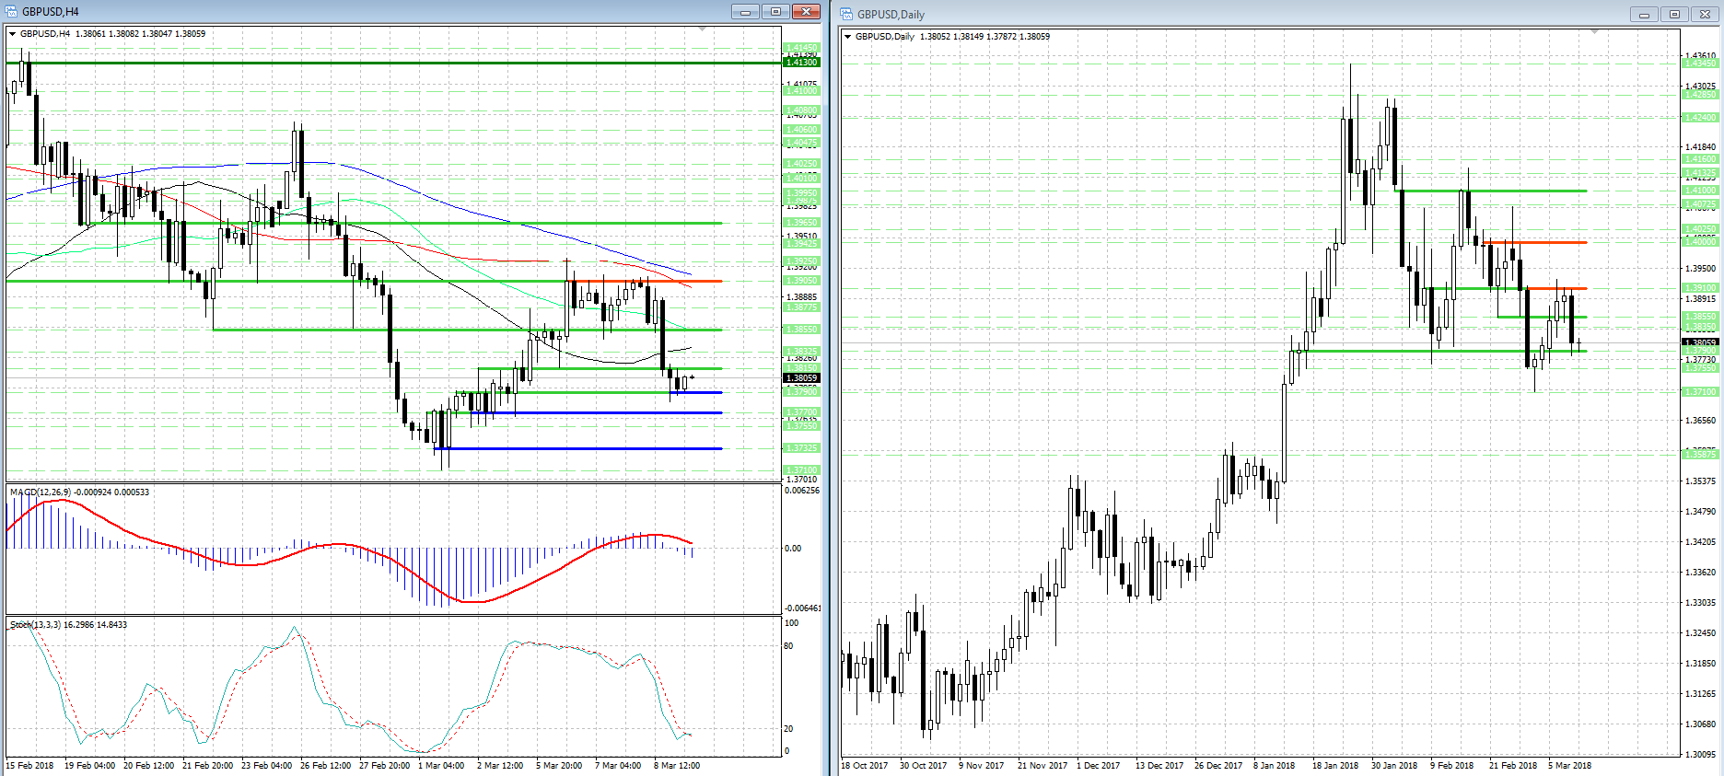
Task: Click the 5 Mar 2018 date on Daily time axis
Action: [x=1569, y=766]
